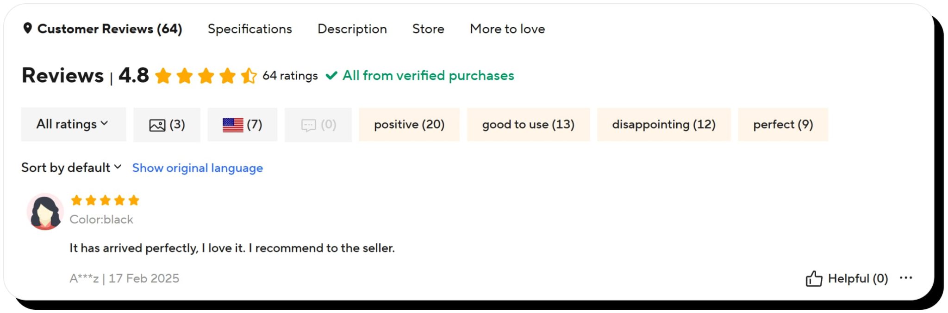Screen dimensions: 948x313
Task: Click the thumbs up icon on the review
Action: point(815,278)
